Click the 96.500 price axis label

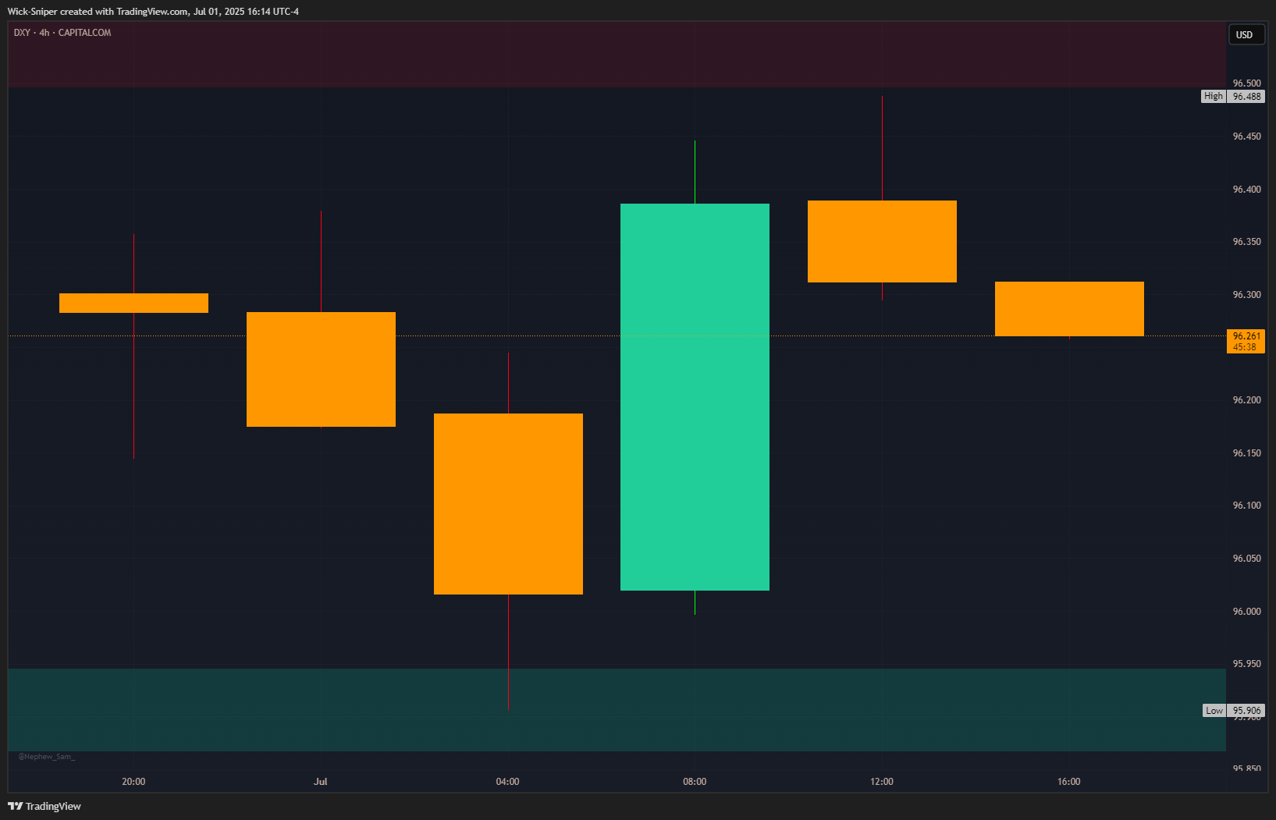[1246, 83]
